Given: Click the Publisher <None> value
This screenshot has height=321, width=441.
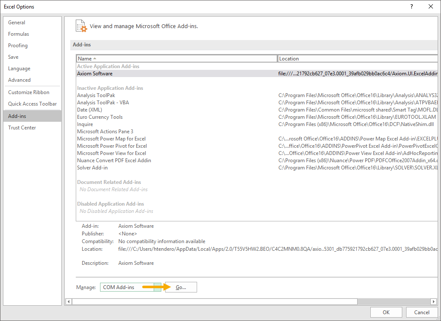Looking at the screenshot, I should point(128,234).
